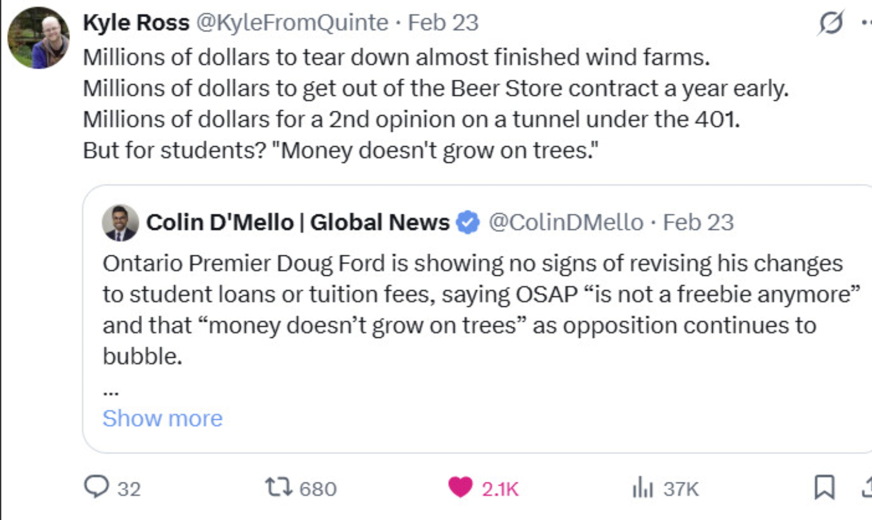This screenshot has width=872, height=520.
Task: Click the share icon at tweet's bottom right
Action: 868,487
